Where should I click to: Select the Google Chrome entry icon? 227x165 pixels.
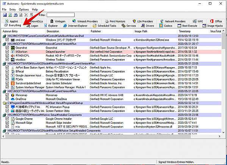tap(13, 119)
